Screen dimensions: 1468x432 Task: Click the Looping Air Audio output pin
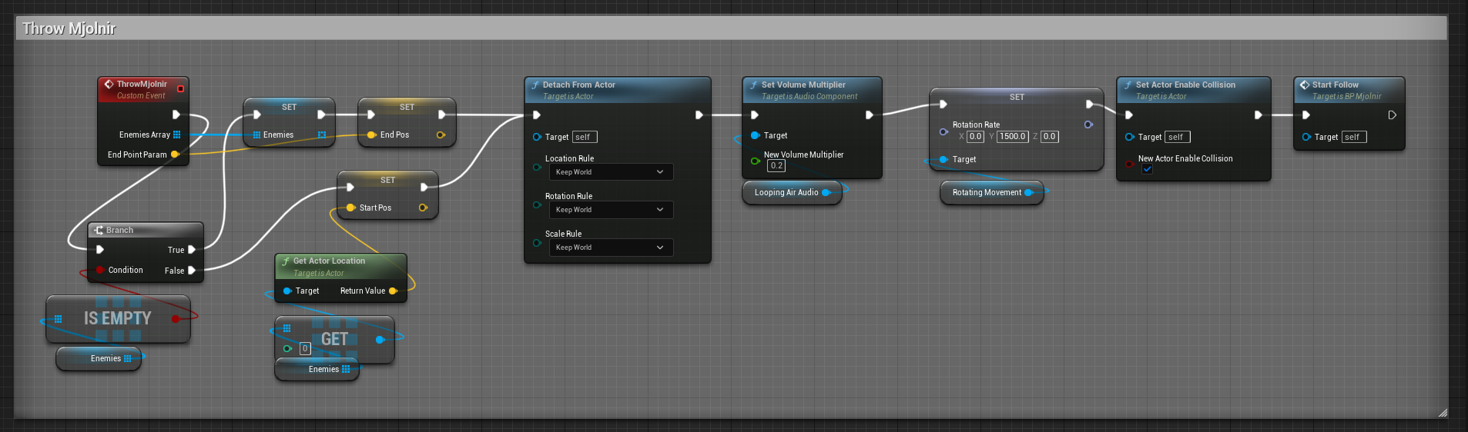826,192
